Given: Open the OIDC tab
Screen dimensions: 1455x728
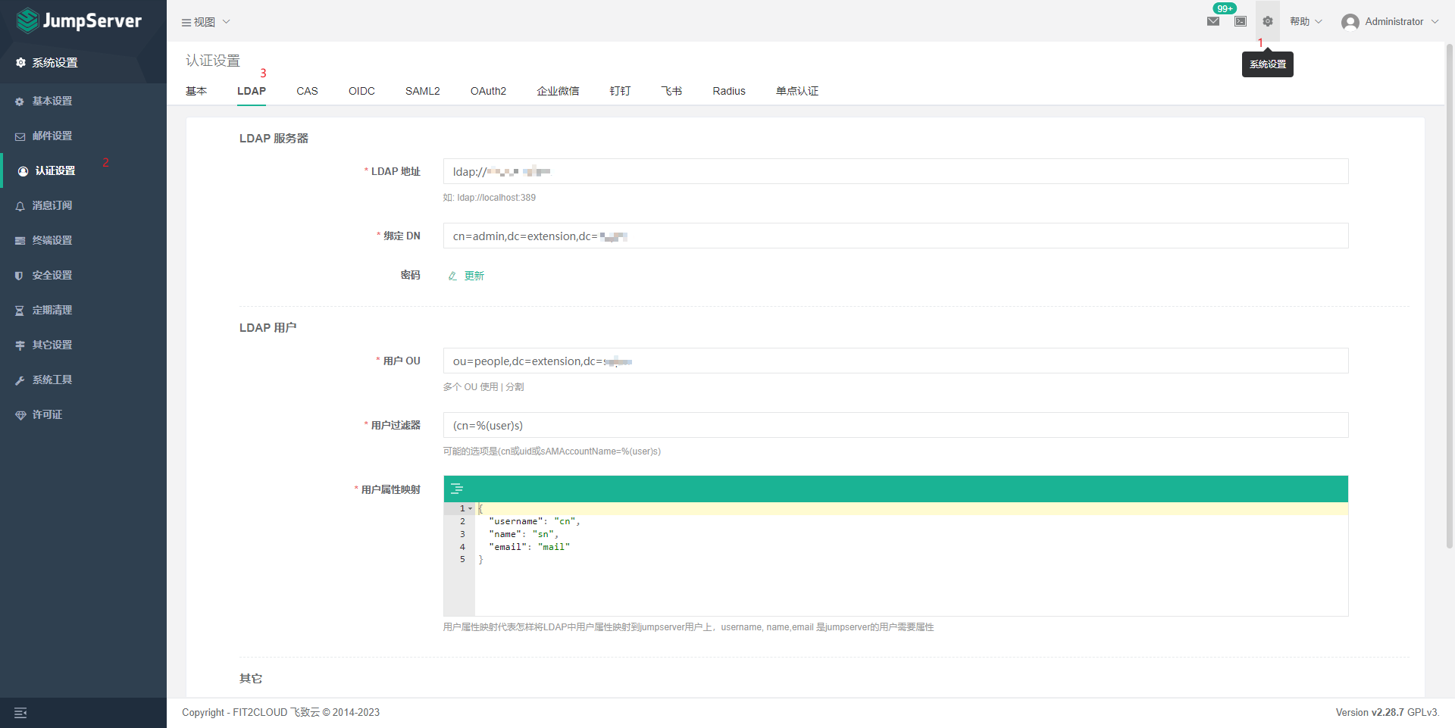Looking at the screenshot, I should [361, 91].
